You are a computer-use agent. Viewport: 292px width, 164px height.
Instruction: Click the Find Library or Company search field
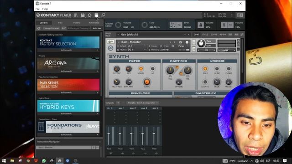pos(79,28)
